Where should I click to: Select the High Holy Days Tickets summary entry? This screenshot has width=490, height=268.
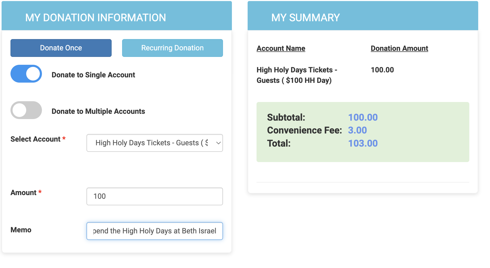coord(297,75)
